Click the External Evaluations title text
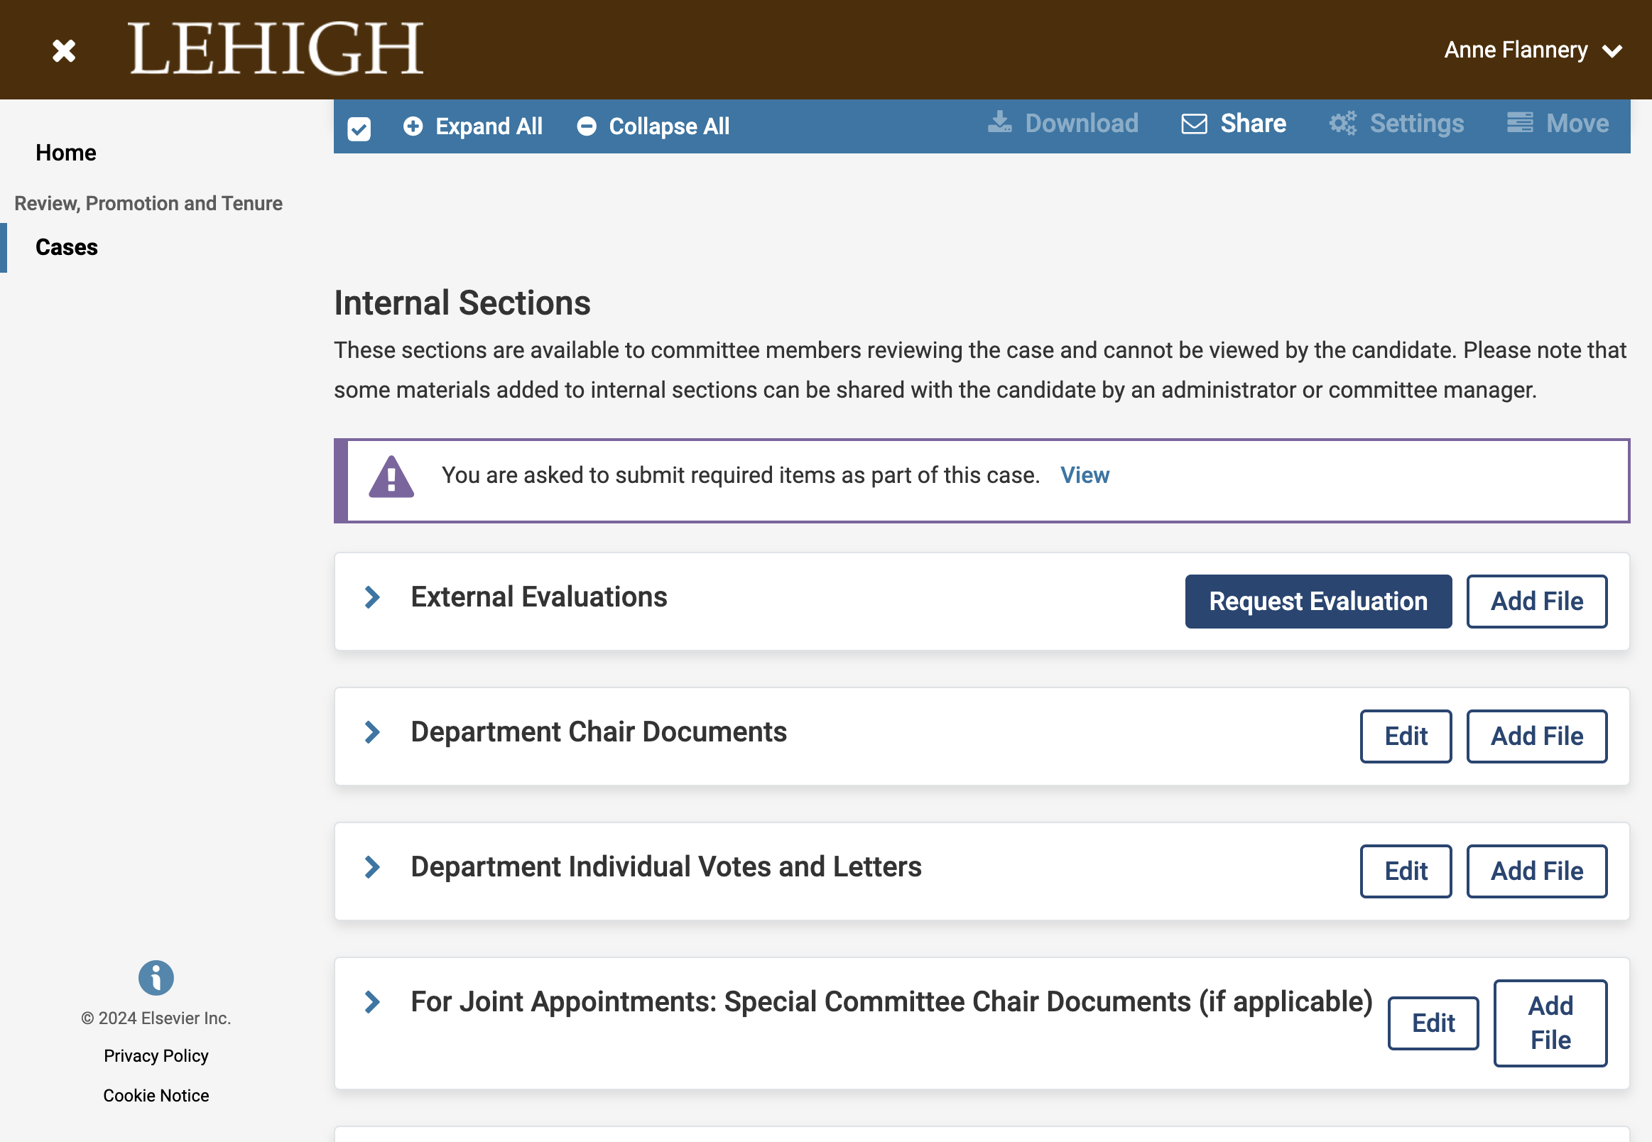The width and height of the screenshot is (1652, 1142). [539, 597]
